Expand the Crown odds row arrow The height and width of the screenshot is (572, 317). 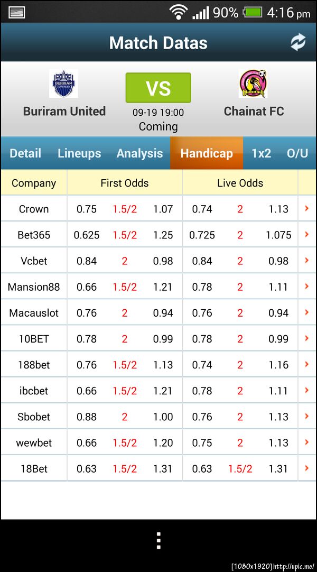tap(306, 209)
